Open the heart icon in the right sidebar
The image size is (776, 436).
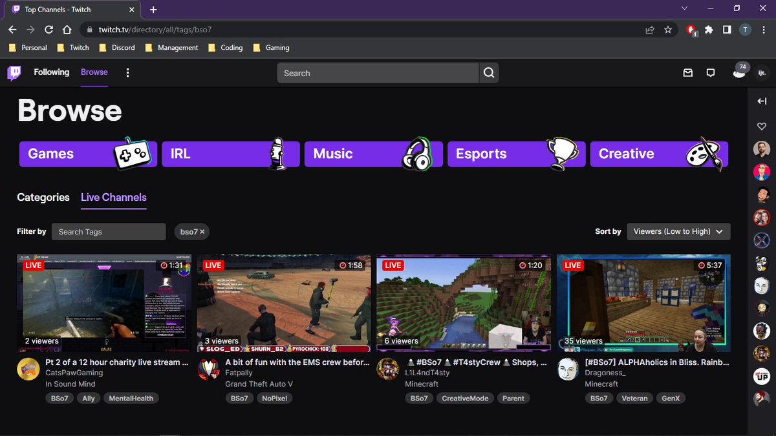point(761,126)
